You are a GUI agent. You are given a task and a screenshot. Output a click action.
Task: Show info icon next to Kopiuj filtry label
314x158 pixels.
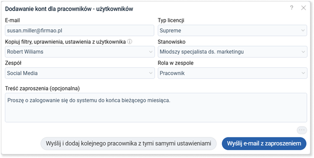click(130, 42)
